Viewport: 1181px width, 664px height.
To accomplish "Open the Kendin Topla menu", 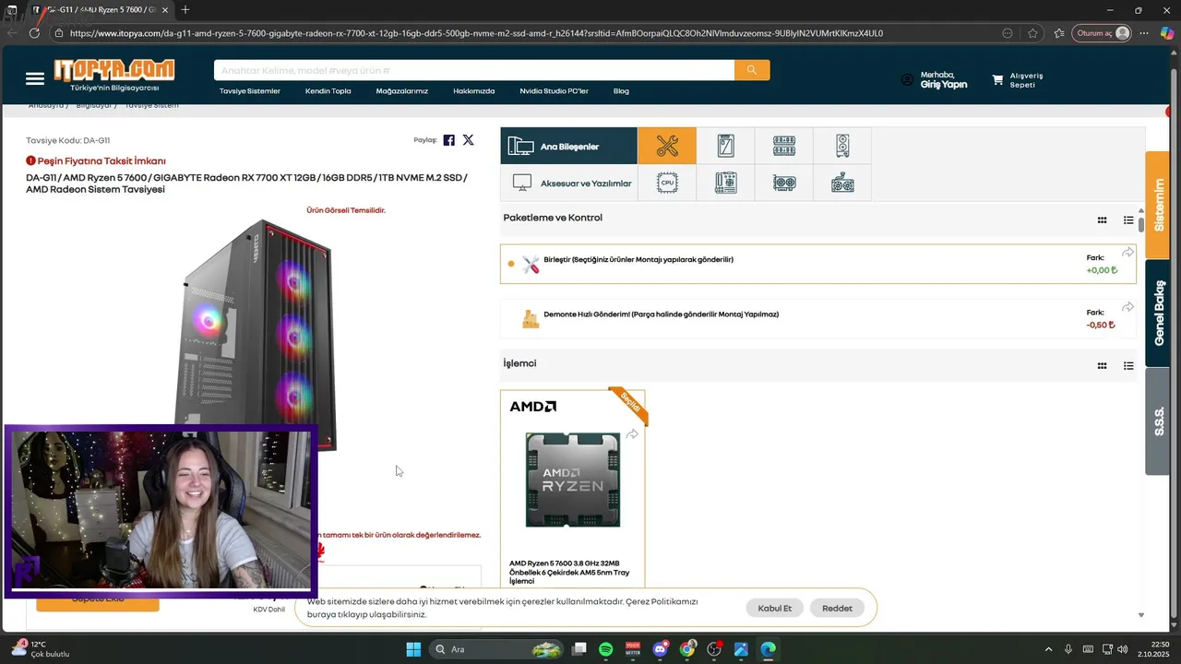I will click(x=328, y=91).
